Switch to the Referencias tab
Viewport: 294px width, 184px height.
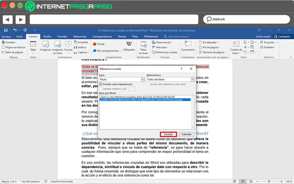80,36
